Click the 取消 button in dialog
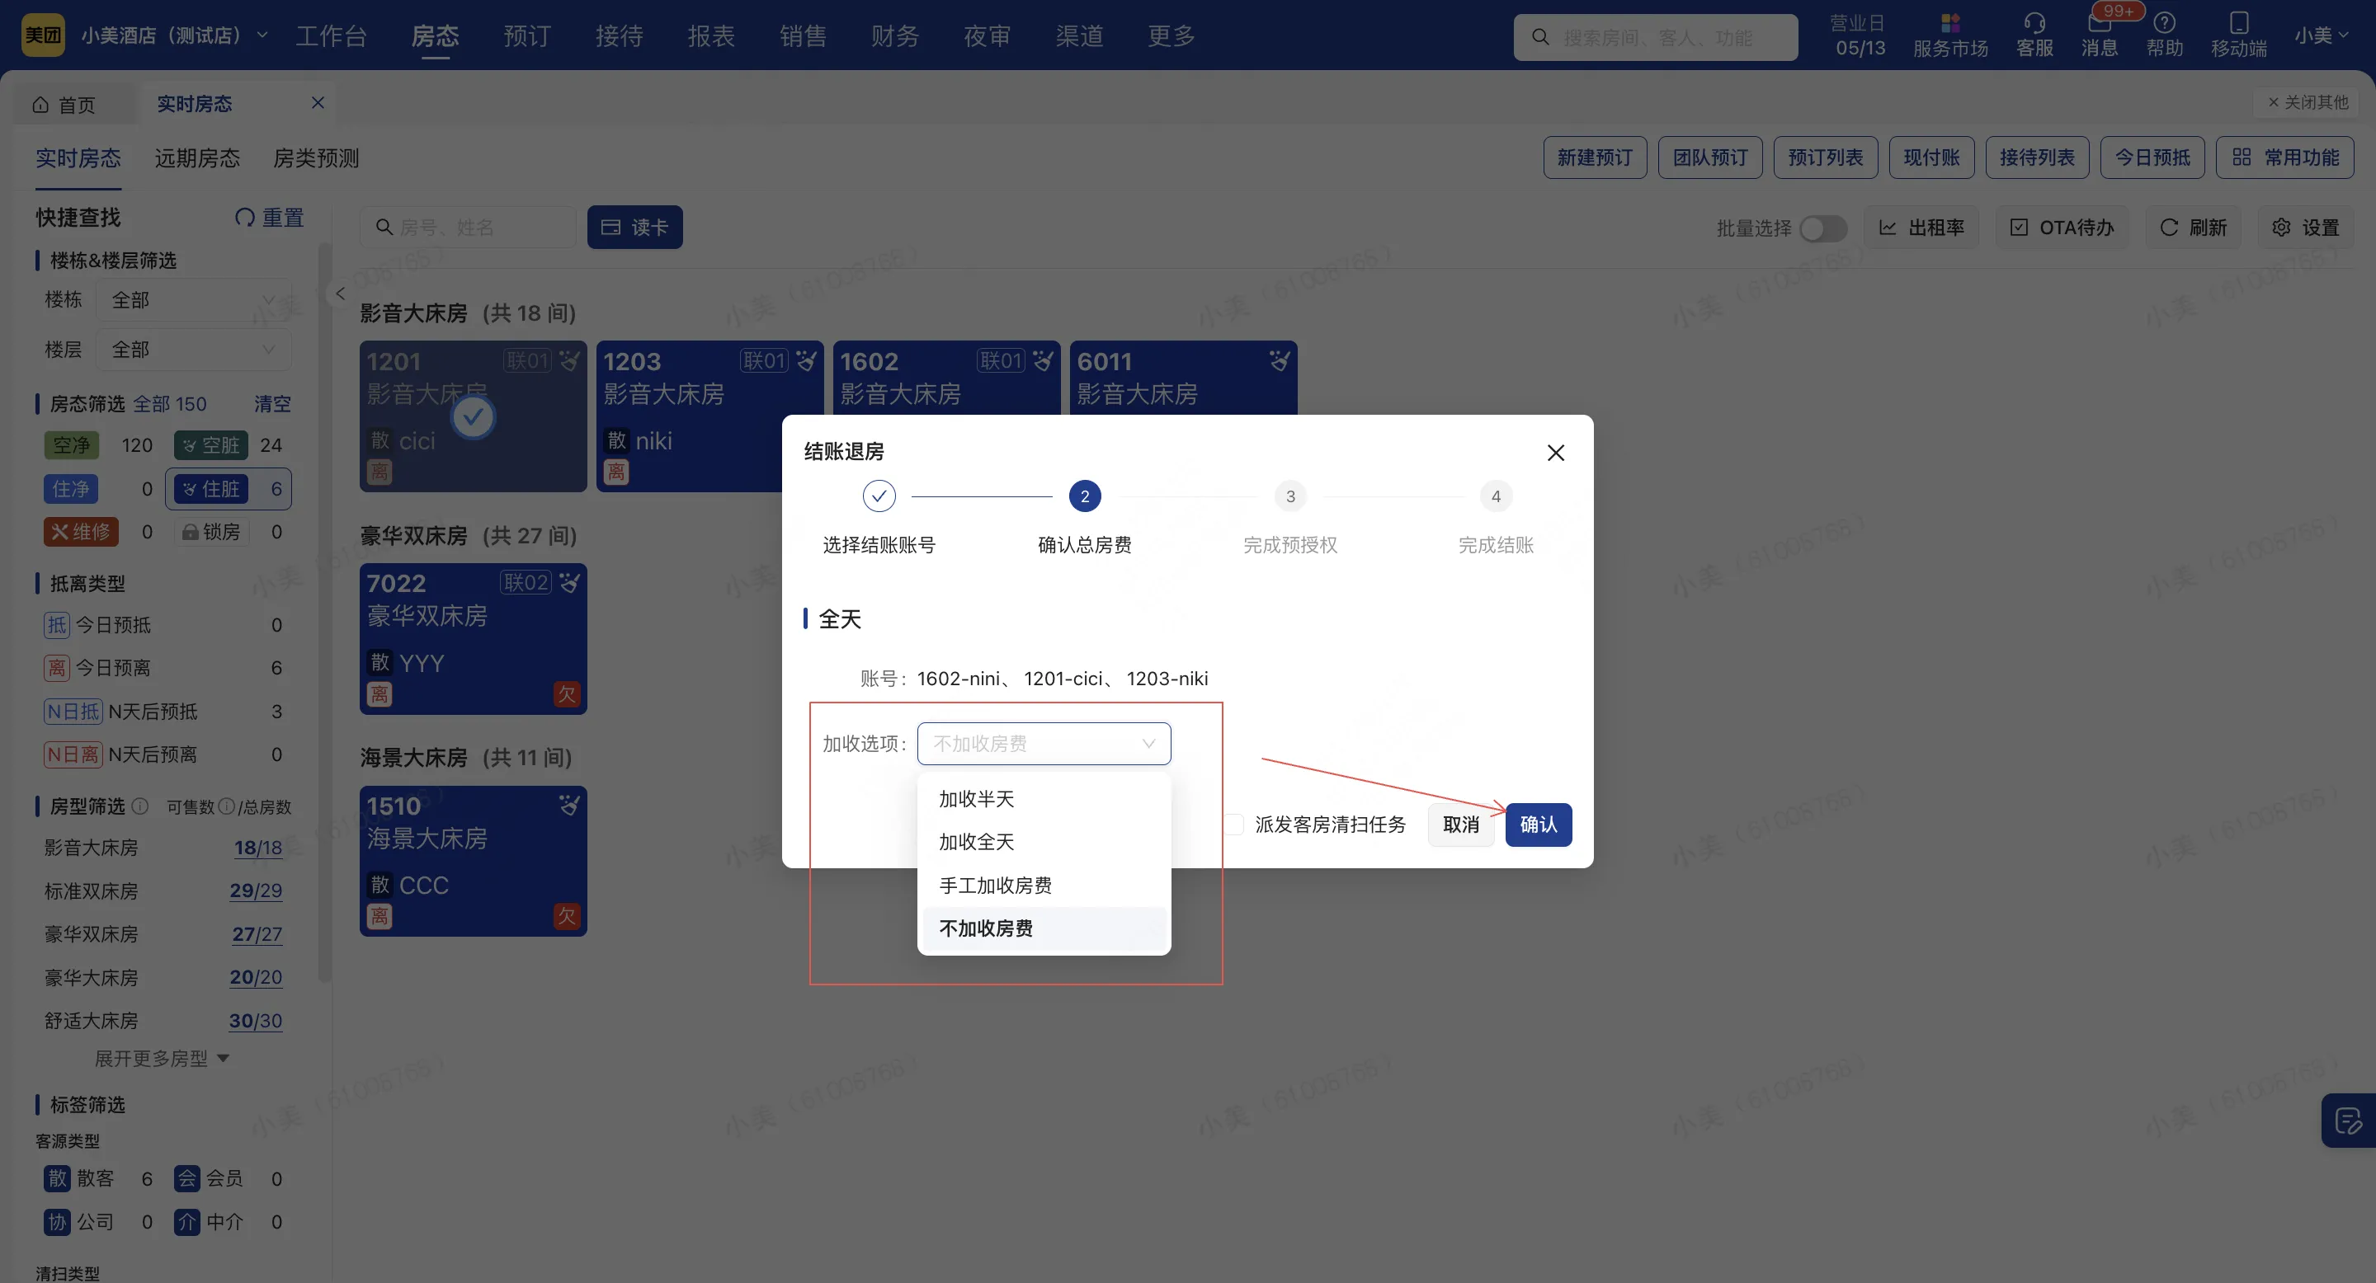 1461,824
